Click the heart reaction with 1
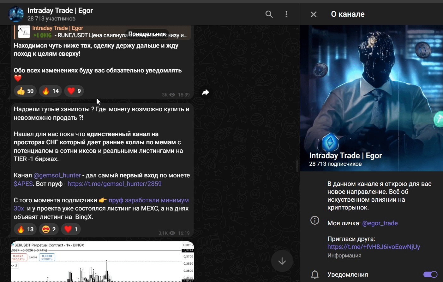 (x=71, y=229)
